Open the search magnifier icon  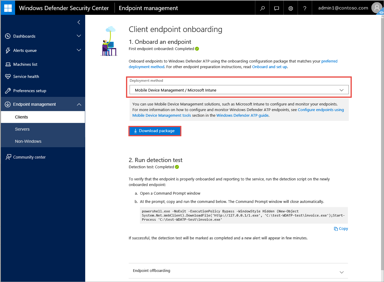coord(262,8)
